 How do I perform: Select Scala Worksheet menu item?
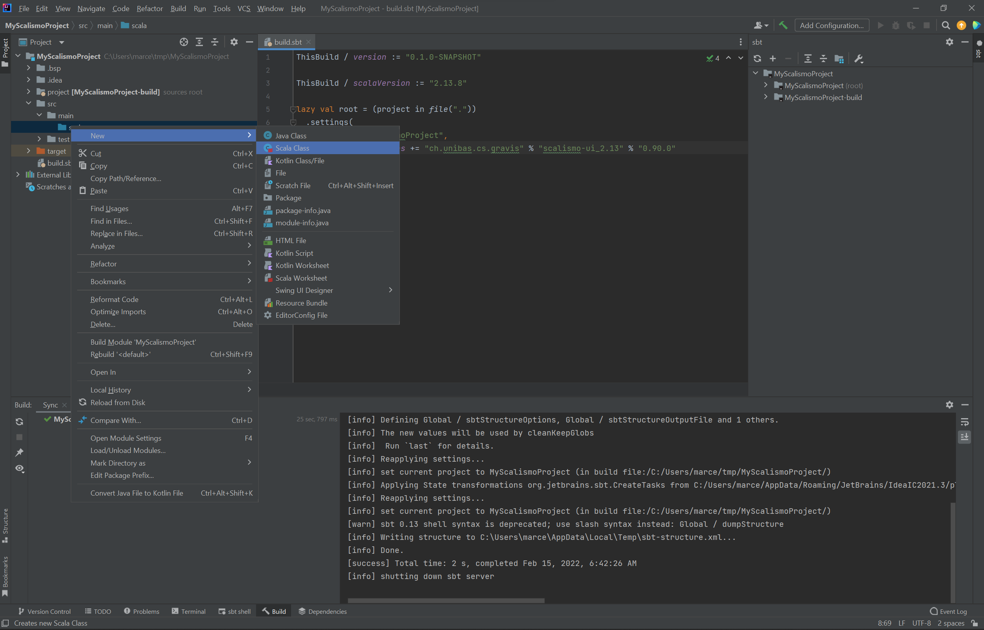click(327, 278)
